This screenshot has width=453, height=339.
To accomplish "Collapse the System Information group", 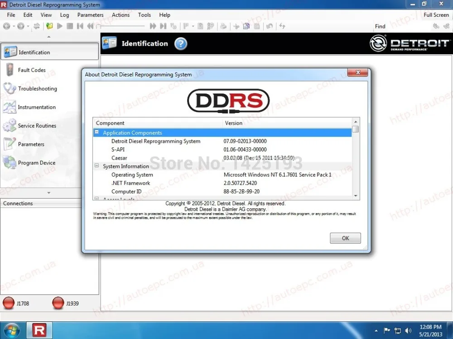I will click(97, 166).
